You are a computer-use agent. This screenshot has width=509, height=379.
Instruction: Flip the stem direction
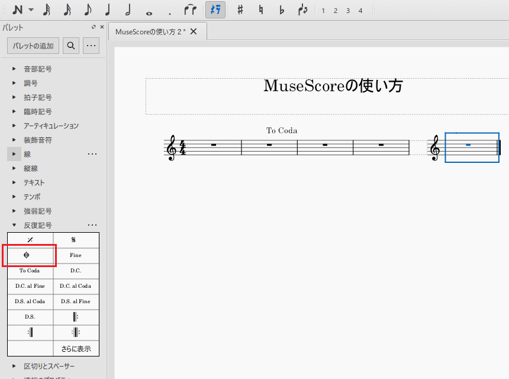[x=302, y=9]
